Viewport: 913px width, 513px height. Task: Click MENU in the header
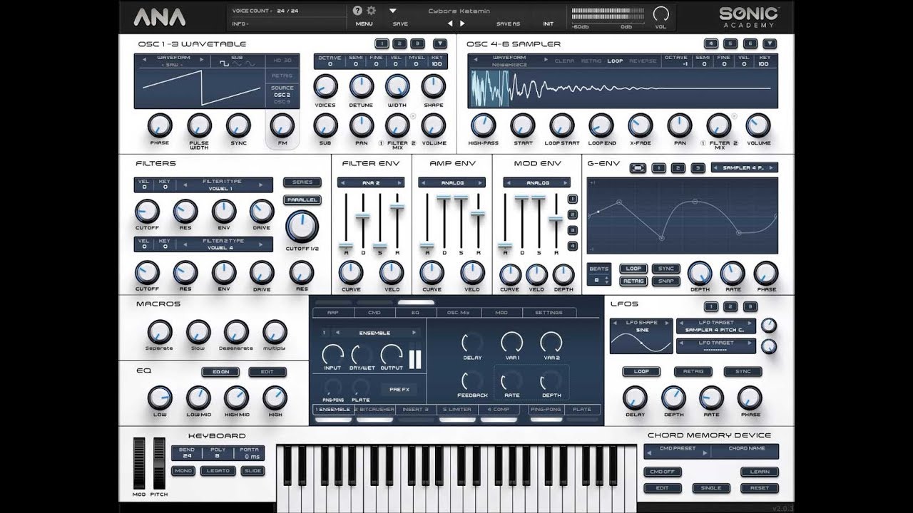coord(364,24)
